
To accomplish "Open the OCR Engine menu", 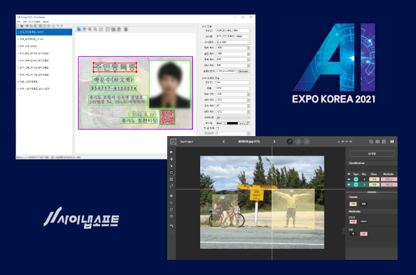I will tap(35, 22).
